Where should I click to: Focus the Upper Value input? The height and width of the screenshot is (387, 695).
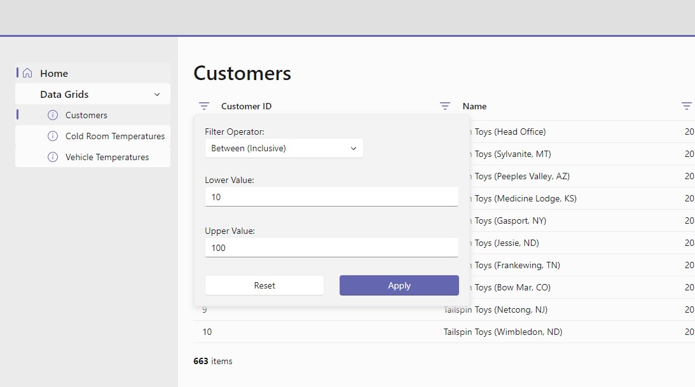click(x=331, y=248)
